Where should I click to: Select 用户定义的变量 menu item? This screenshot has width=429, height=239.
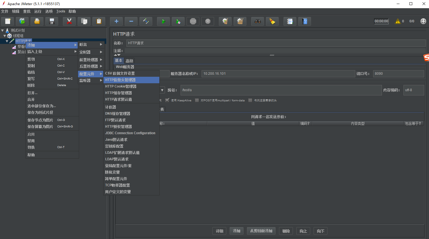(131, 192)
